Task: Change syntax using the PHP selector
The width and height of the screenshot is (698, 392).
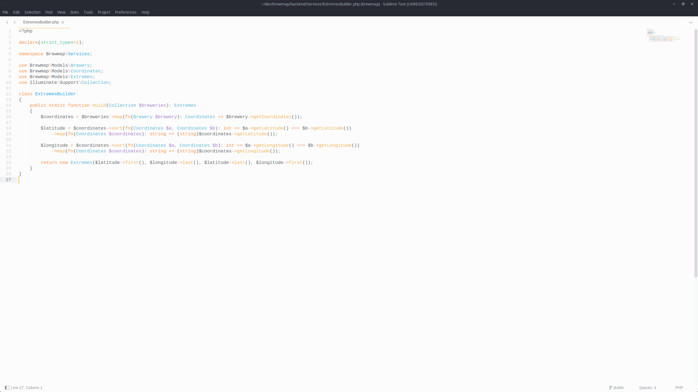Action: [x=679, y=387]
